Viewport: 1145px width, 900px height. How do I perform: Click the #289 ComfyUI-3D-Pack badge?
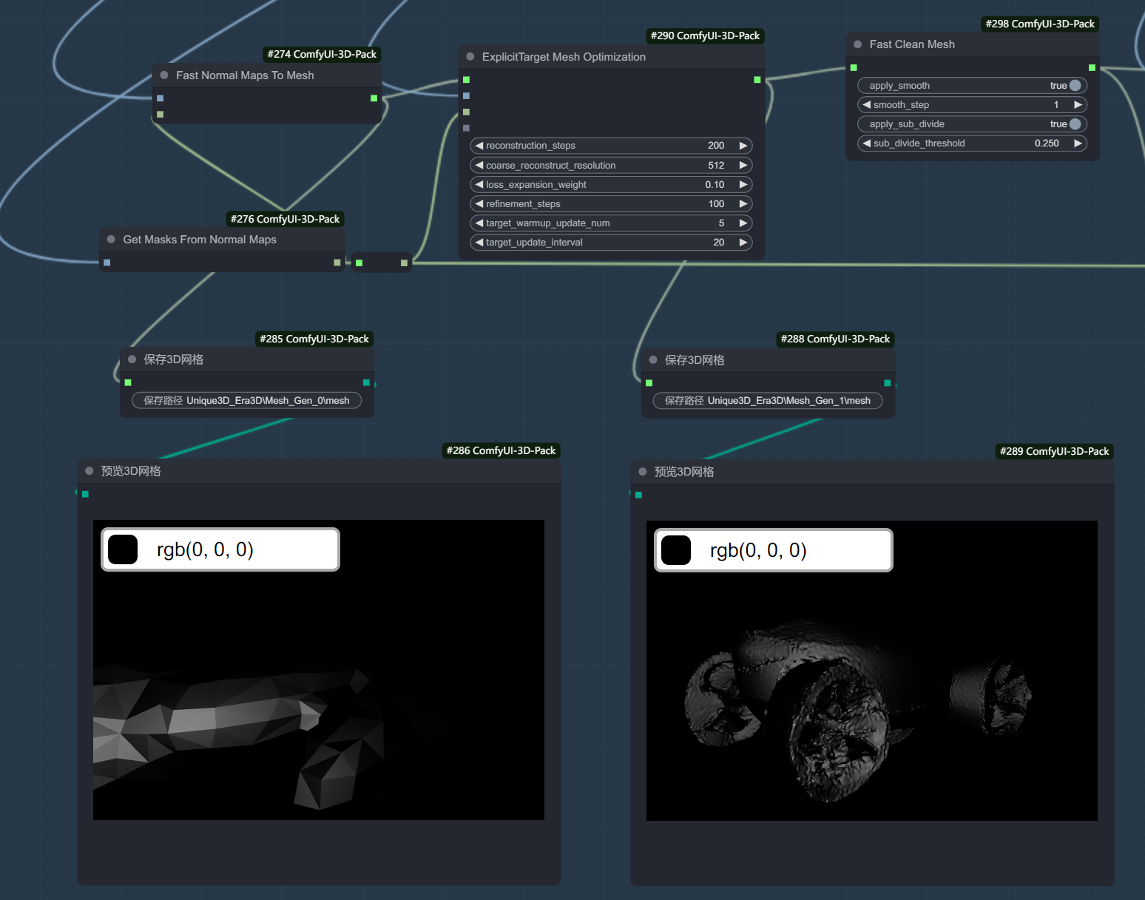tap(1054, 451)
